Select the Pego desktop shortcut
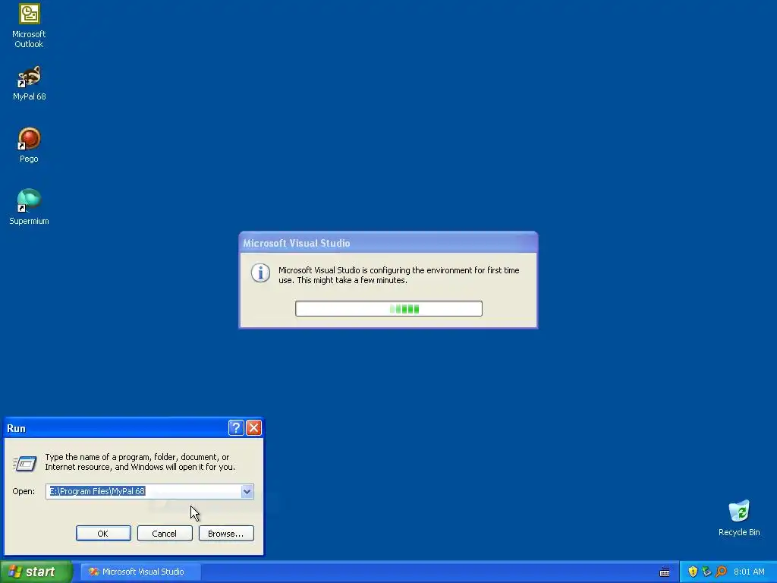 pyautogui.click(x=29, y=145)
